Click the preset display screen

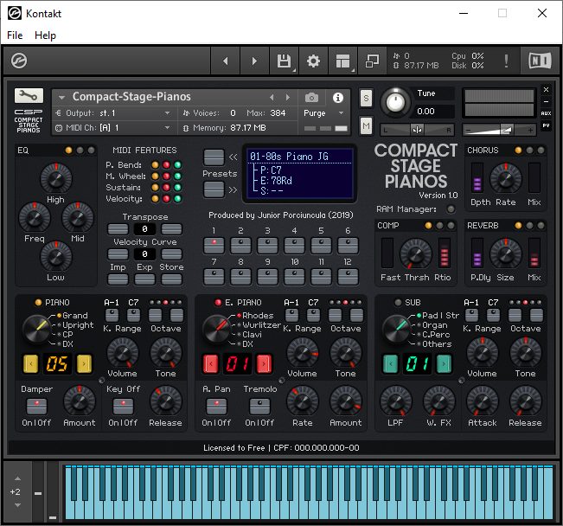[x=300, y=174]
